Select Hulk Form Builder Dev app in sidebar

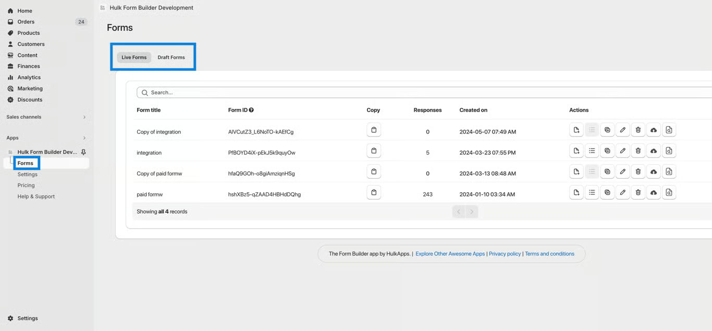pos(47,152)
